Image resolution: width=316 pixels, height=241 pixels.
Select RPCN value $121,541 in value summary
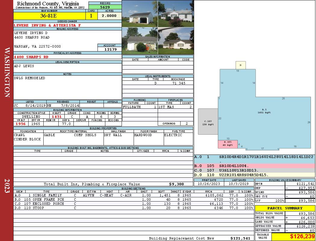click(305, 184)
